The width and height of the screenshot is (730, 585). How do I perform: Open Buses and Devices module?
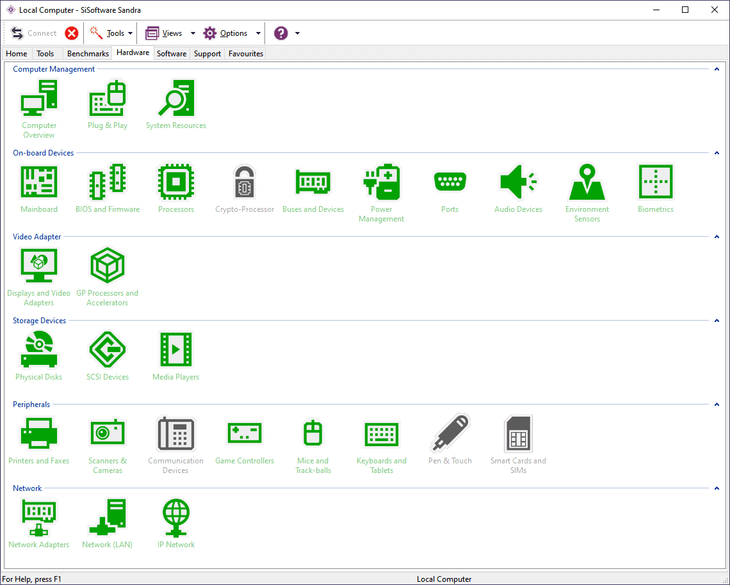(x=313, y=188)
